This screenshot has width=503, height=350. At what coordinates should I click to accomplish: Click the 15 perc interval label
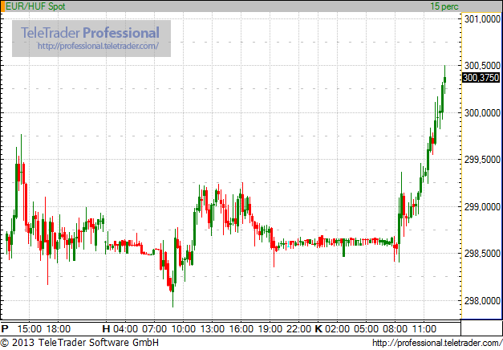(x=444, y=6)
